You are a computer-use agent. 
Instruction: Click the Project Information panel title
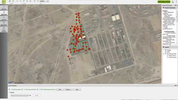tap(167, 6)
